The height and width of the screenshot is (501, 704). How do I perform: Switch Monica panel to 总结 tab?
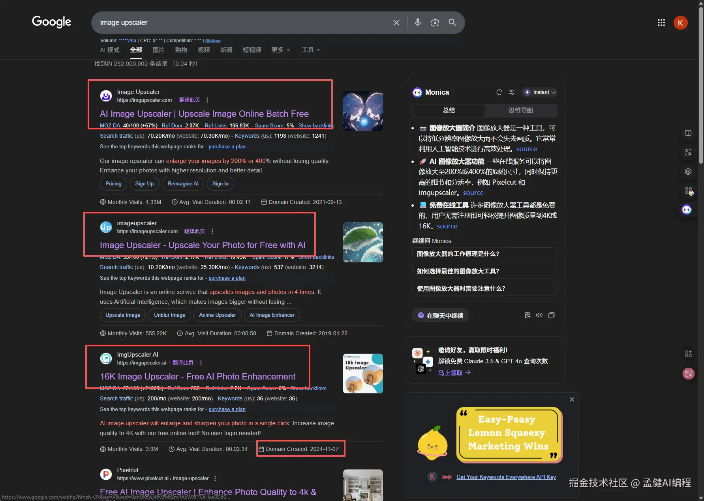pyautogui.click(x=449, y=110)
